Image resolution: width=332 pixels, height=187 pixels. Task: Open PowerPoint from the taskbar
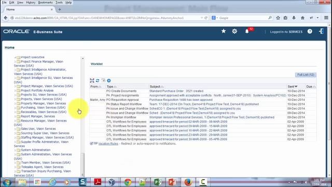point(173,182)
